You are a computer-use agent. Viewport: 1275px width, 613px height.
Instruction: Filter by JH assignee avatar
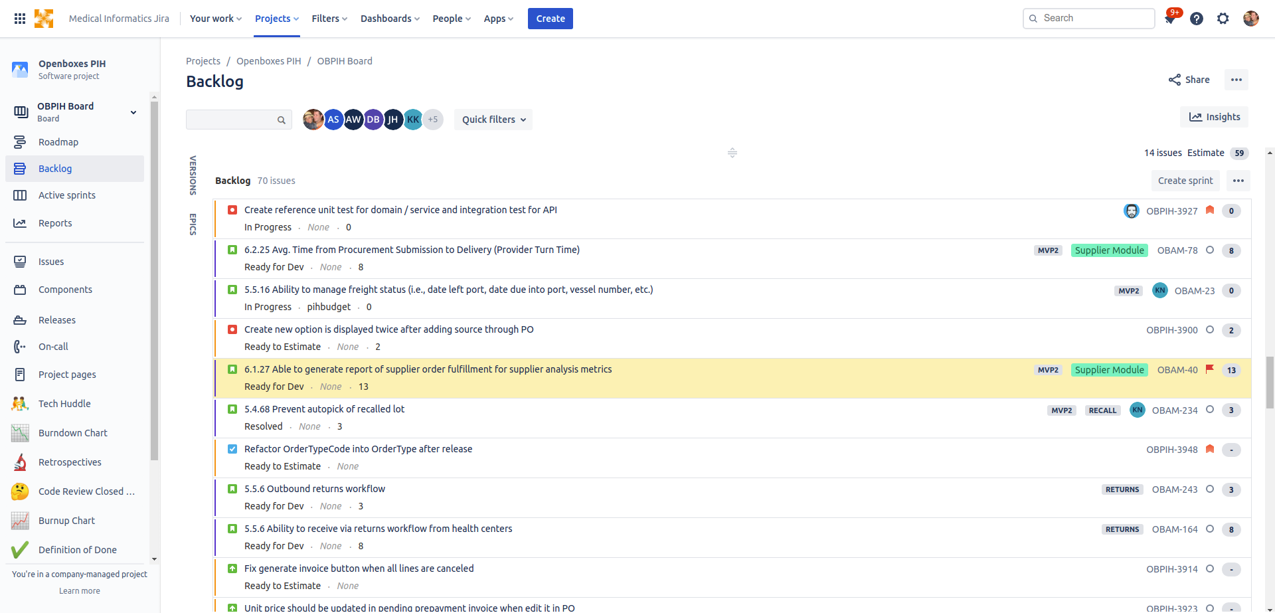[393, 120]
